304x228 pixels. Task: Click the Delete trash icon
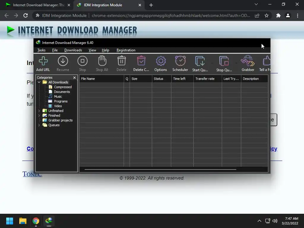click(x=121, y=61)
